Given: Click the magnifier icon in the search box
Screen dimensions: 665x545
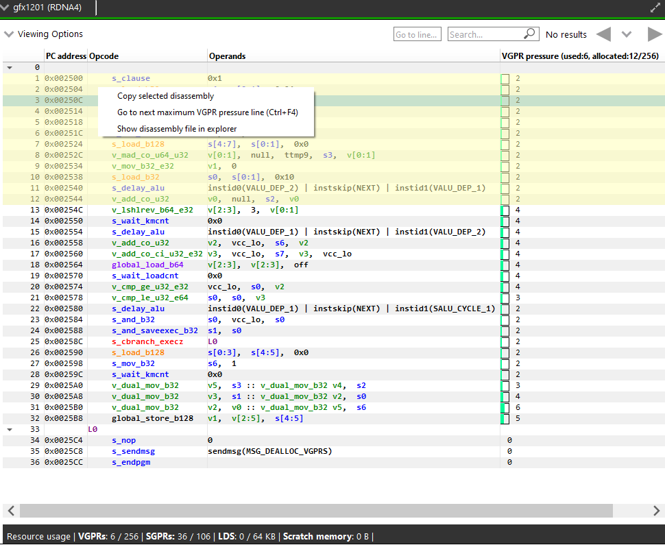Looking at the screenshot, I should click(529, 34).
